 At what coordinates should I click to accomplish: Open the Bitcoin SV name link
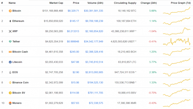(x=19, y=93)
